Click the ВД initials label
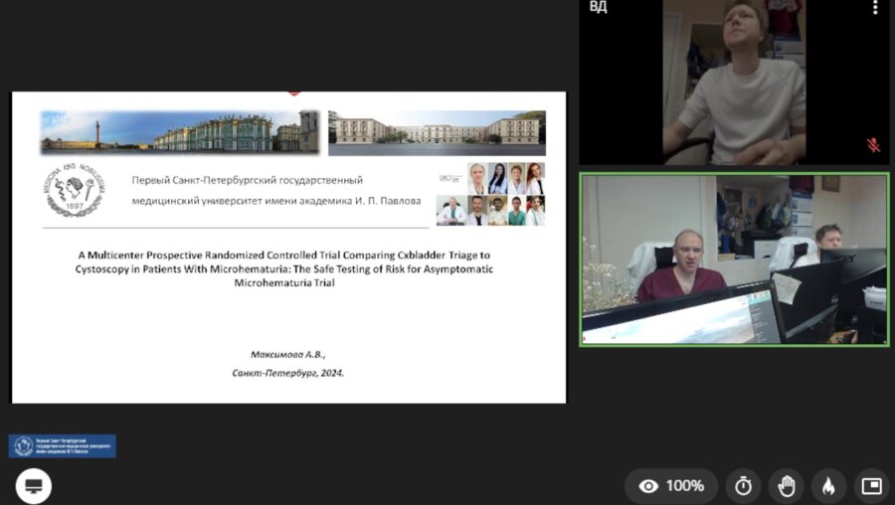Screen dimensions: 895x505 (x=598, y=7)
